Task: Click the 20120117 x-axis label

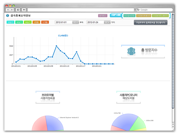Action: coord(81,66)
